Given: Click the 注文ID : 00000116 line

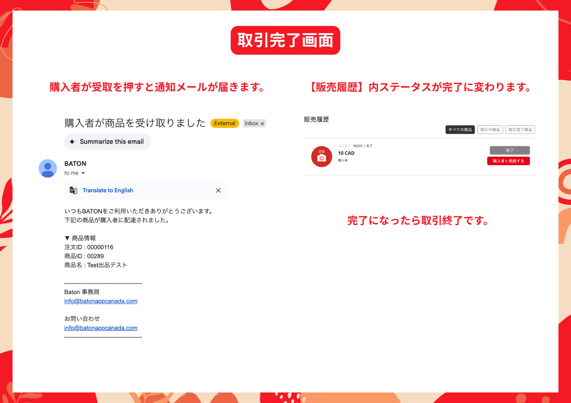Looking at the screenshot, I should 89,247.
